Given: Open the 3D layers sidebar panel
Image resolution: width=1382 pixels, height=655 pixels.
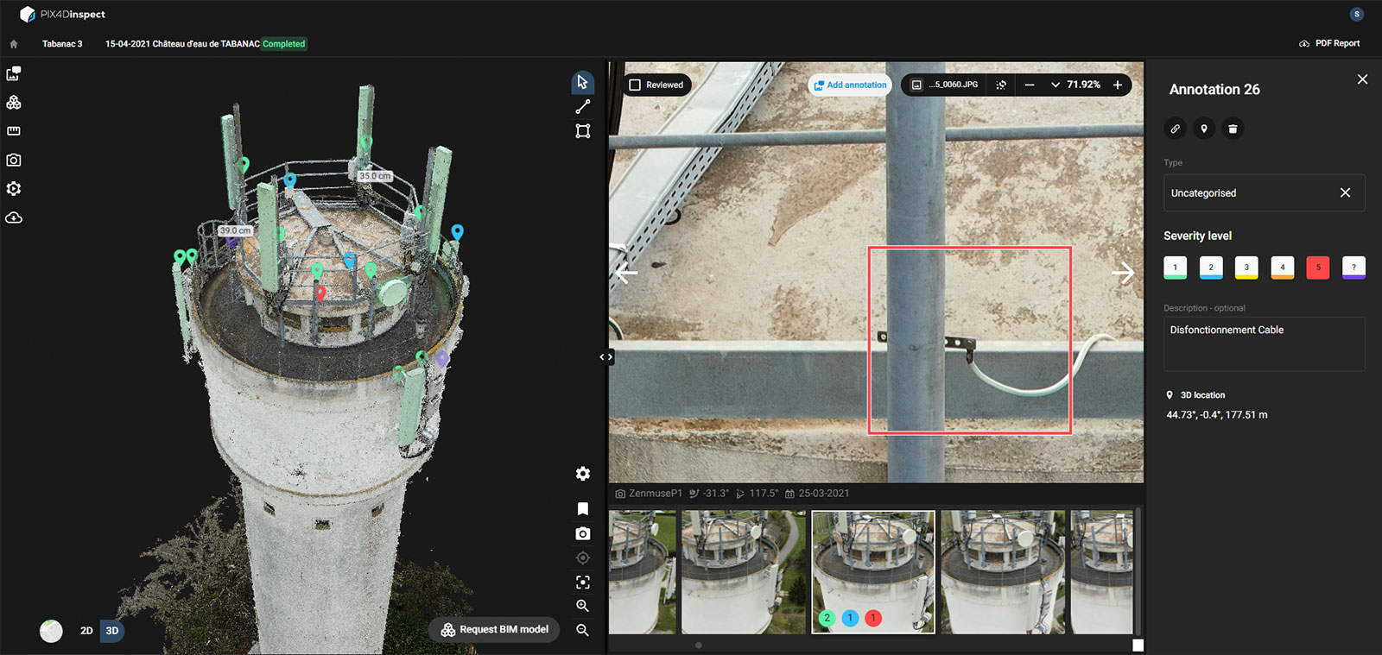Looking at the screenshot, I should pos(14,103).
